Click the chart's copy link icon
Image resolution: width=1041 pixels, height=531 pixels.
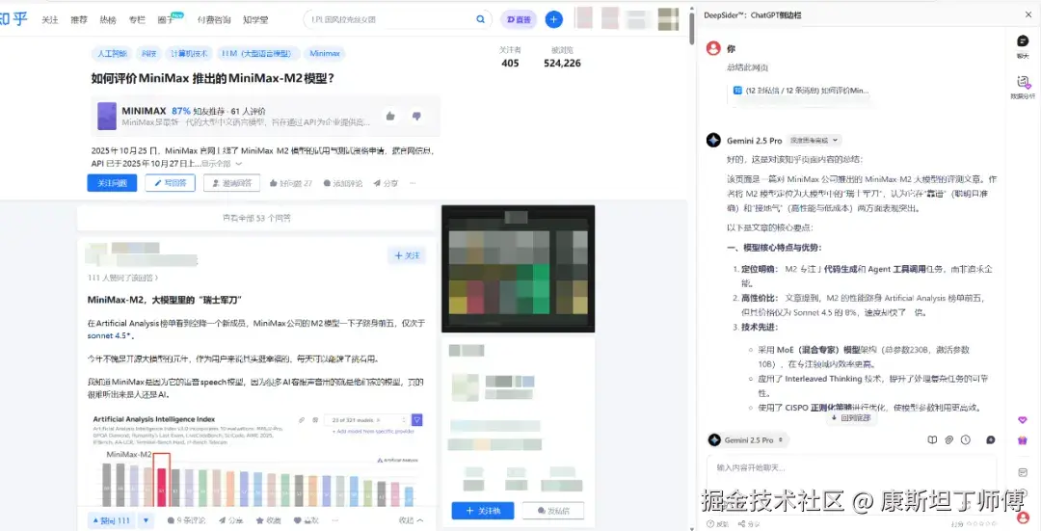pos(302,420)
